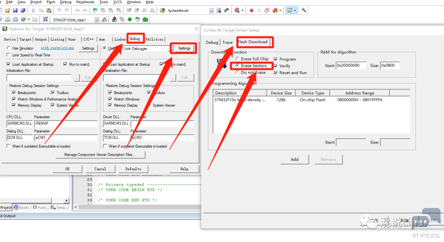Enable Limit Speed to Real-Time checkbox

click(9, 55)
